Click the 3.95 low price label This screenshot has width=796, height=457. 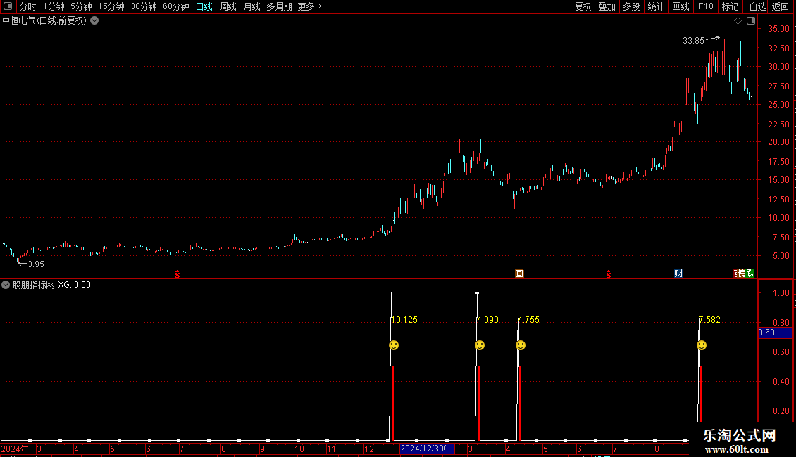[35, 264]
